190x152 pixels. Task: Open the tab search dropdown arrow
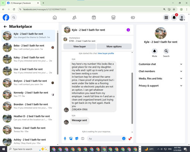3,3
